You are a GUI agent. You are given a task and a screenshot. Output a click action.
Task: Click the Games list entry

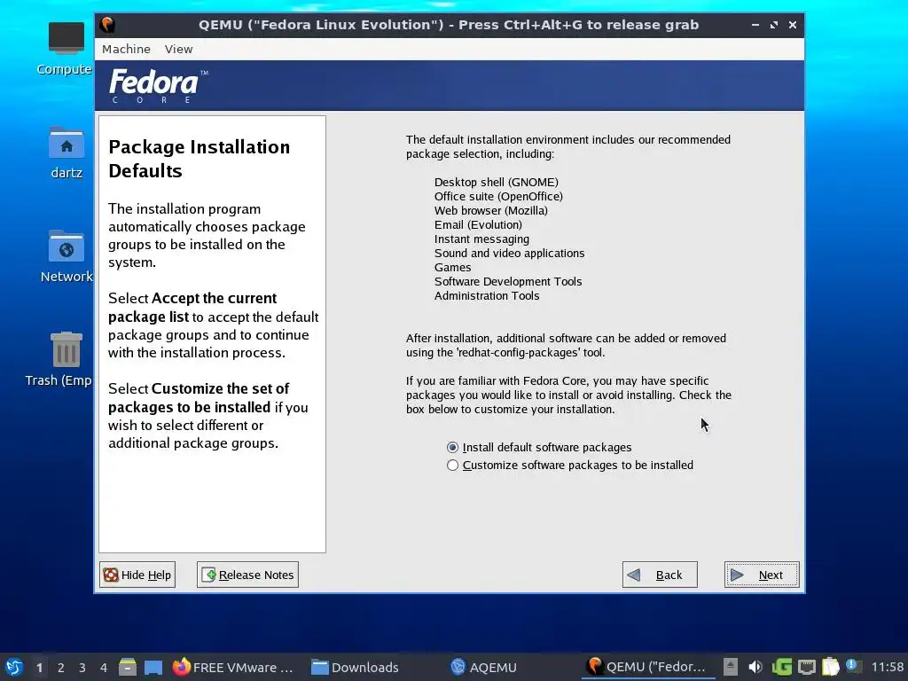point(453,267)
